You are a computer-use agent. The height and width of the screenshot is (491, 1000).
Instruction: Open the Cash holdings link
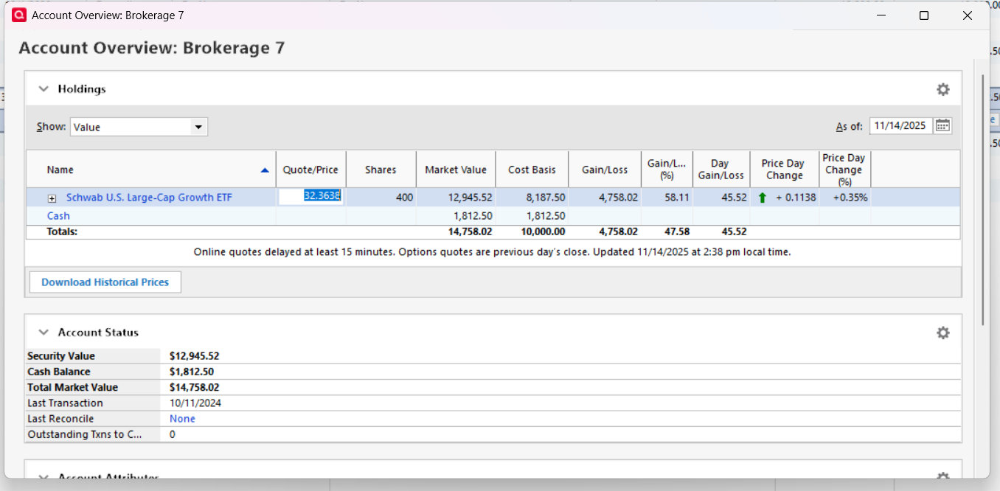(x=58, y=216)
